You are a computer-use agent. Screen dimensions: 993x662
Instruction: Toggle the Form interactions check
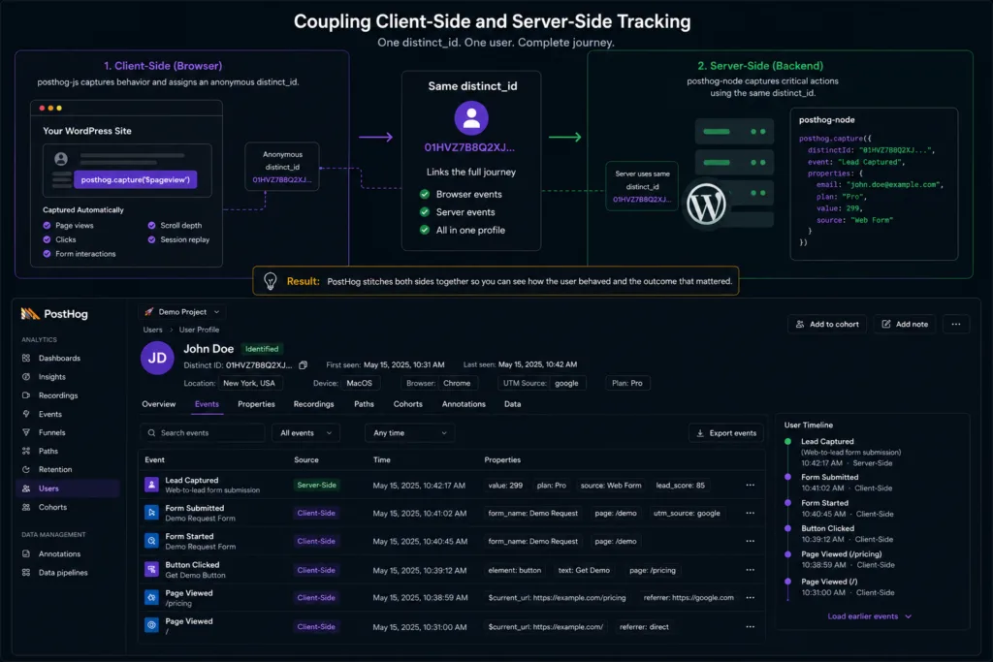[x=47, y=254]
